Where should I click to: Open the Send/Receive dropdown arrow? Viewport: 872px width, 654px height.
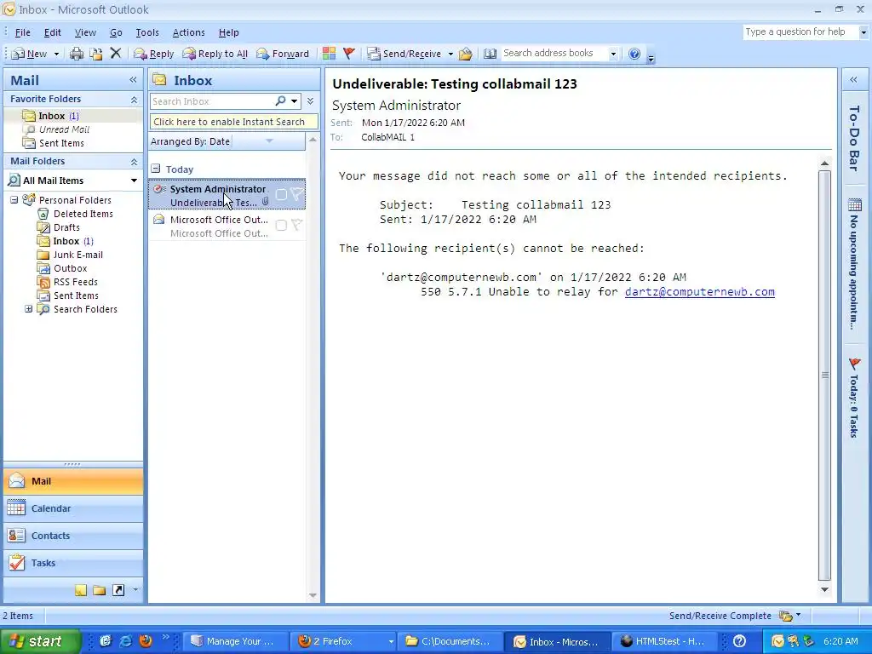pos(450,54)
